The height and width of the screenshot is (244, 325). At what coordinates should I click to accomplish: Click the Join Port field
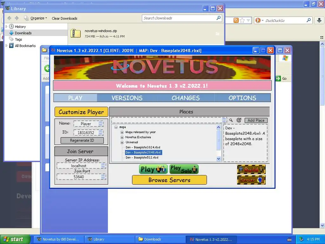click(81, 177)
